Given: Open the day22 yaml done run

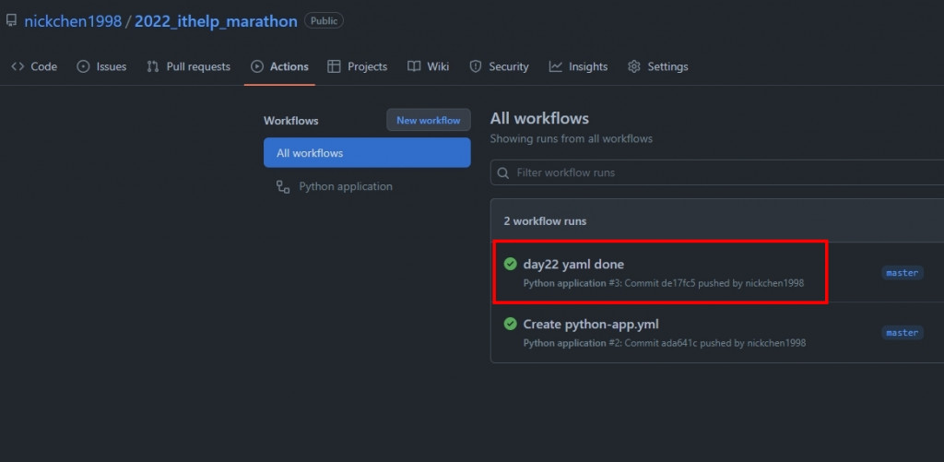Looking at the screenshot, I should pos(573,265).
